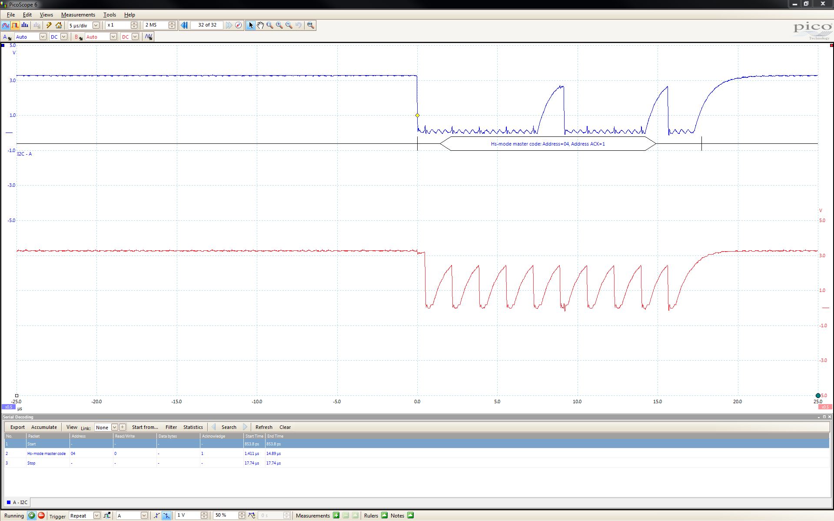Image resolution: width=834 pixels, height=521 pixels.
Task: Jump to first waveform in buffer
Action: (184, 25)
